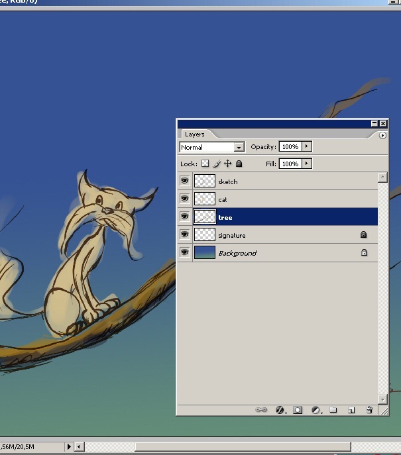Screen dimensions: 401x455
Task: Click the link layers icon
Action: (261, 410)
